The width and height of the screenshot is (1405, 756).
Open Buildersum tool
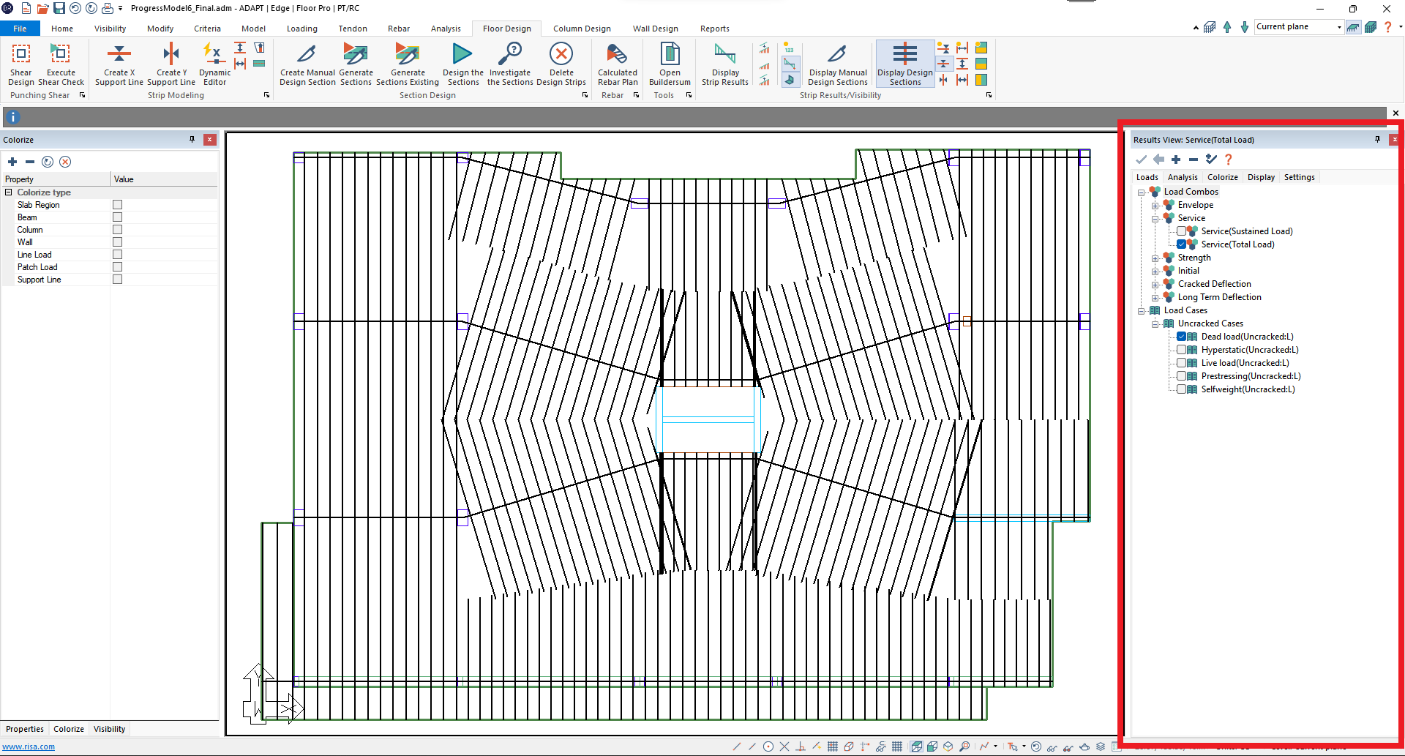point(670,55)
